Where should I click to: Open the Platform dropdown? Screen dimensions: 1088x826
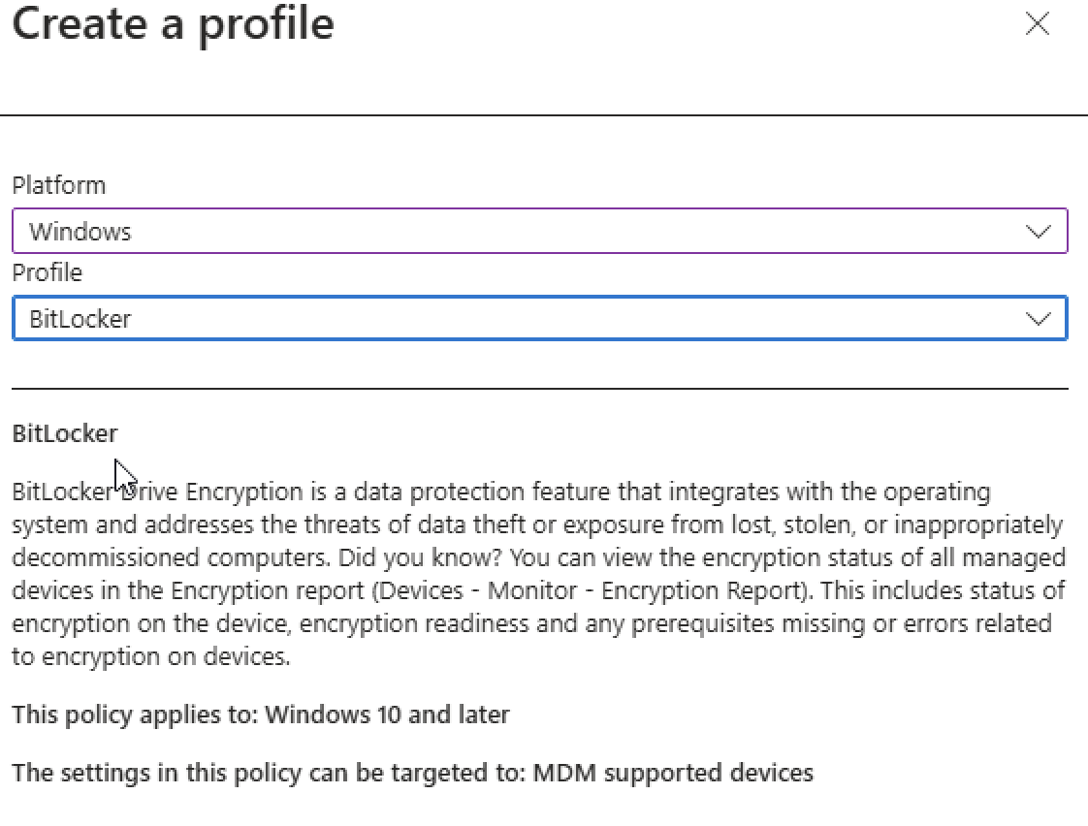click(x=539, y=231)
